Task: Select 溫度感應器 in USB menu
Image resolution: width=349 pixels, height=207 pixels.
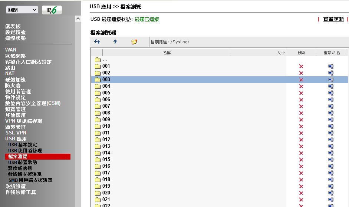Action: [x=20, y=168]
